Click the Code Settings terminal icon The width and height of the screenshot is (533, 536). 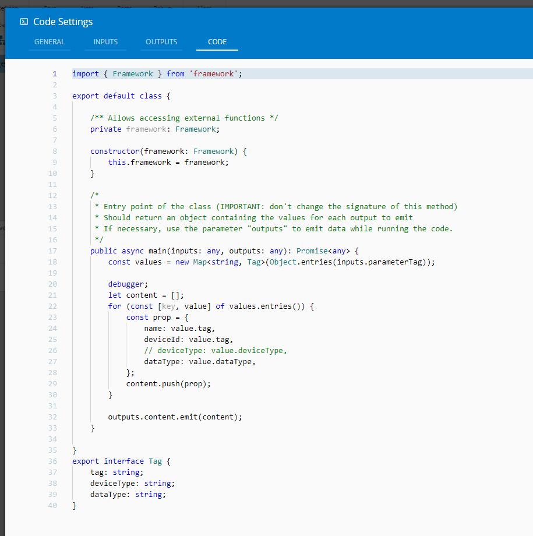coord(24,22)
